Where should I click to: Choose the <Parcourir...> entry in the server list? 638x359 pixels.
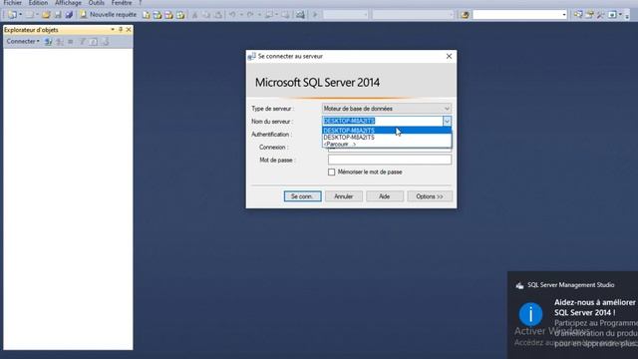(x=387, y=144)
